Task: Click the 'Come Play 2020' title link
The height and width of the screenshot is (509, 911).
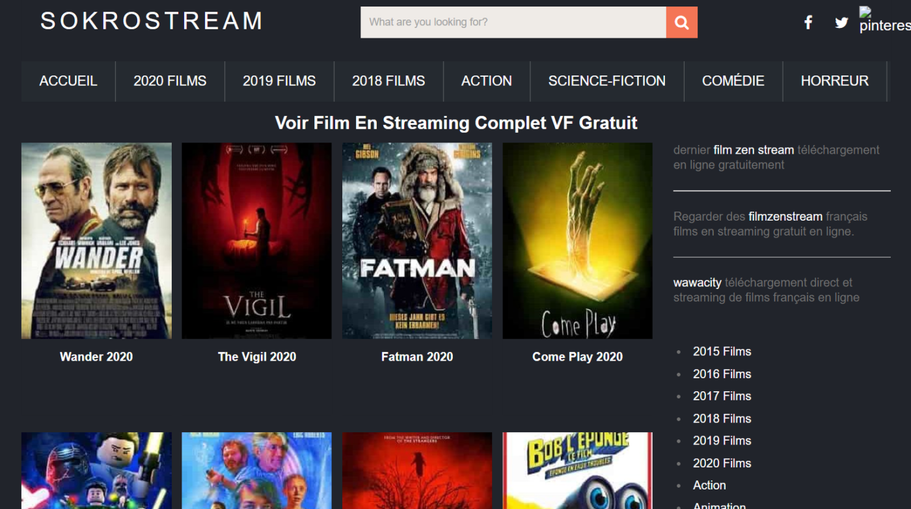Action: click(x=577, y=357)
